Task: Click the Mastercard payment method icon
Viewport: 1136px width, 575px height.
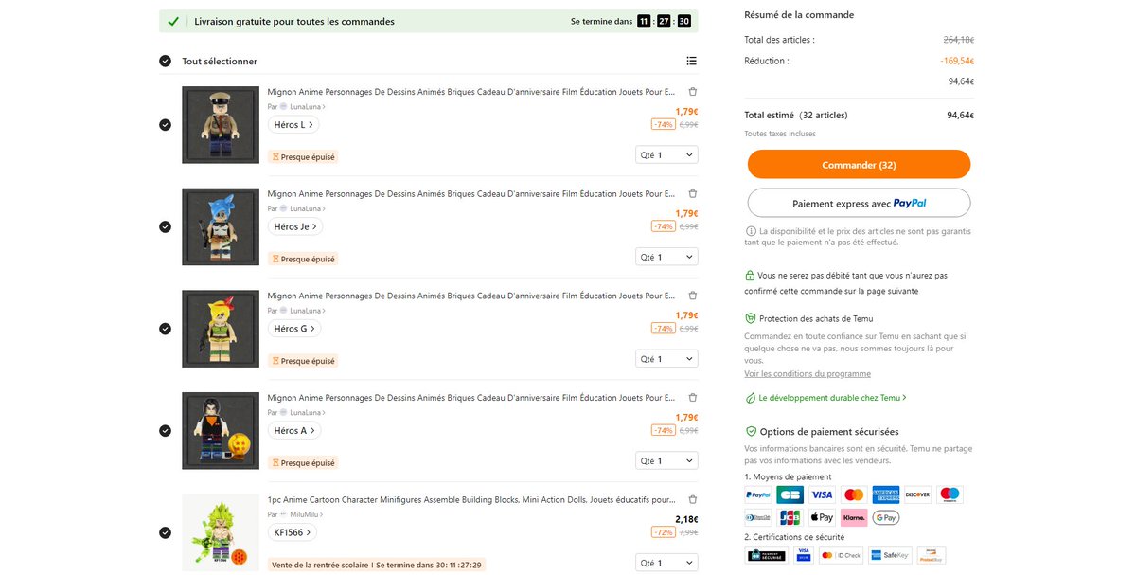Action: (854, 494)
